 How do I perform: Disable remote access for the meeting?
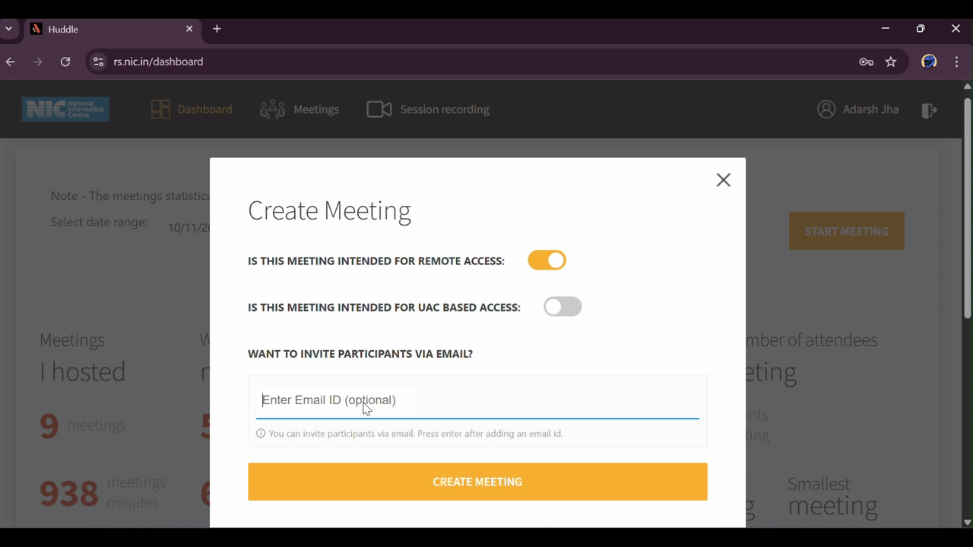pos(547,260)
